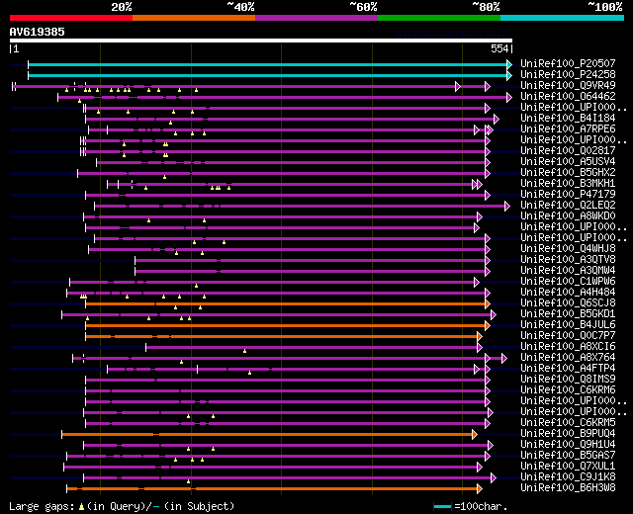
Task: Click the orange alignment bar for Q0C7P7
Action: click(284, 336)
